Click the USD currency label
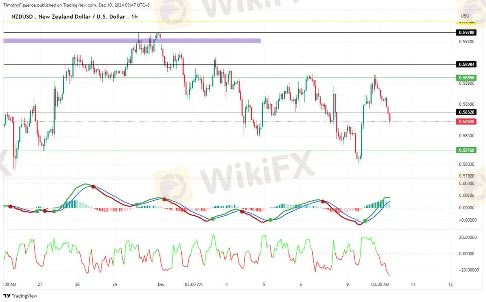Viewport: 486px width, 302px height. (x=464, y=16)
